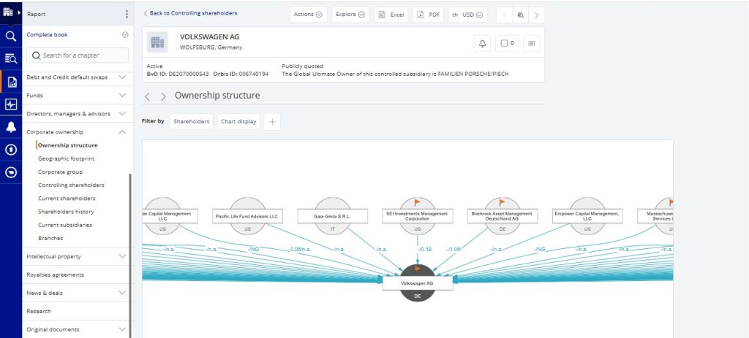Screen dimensions: 749x338
Task: Open Shareholders history chapter
Action: 66,212
